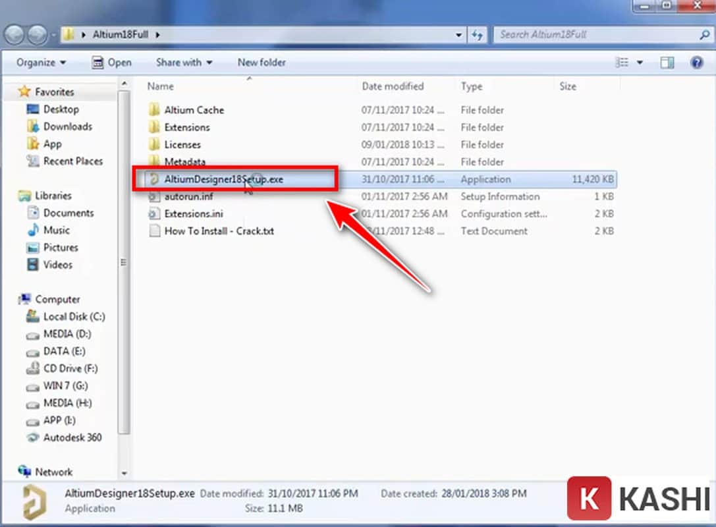716x527 pixels.
Task: Select the Extensions.ini file icon
Action: pyautogui.click(x=154, y=213)
